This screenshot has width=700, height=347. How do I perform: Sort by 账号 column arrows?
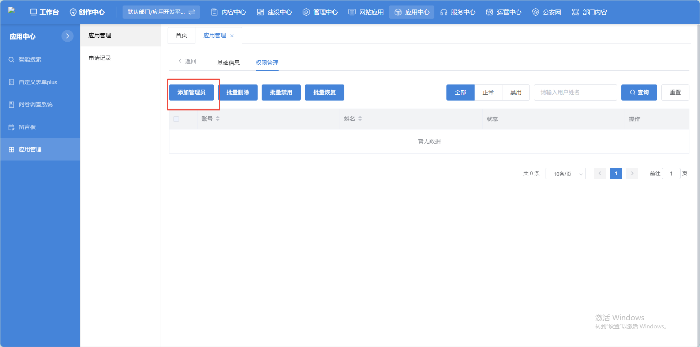[218, 119]
